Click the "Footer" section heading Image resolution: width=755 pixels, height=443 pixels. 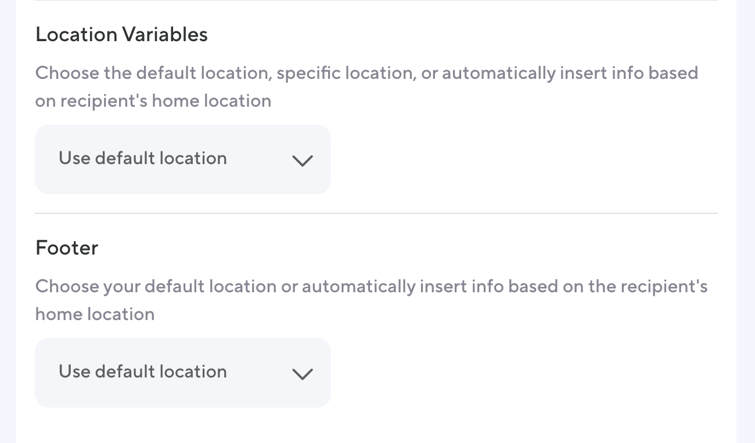coord(67,248)
